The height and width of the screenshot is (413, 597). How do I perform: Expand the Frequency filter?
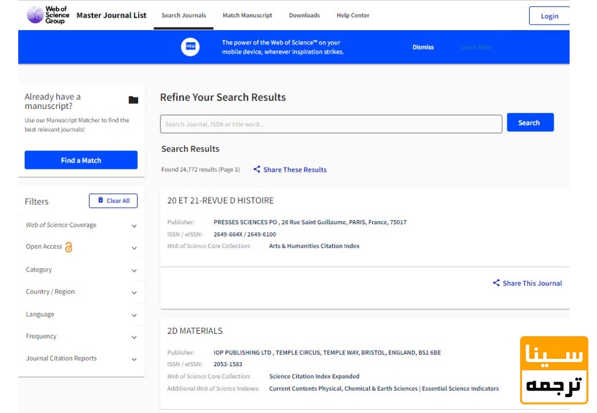tap(134, 337)
